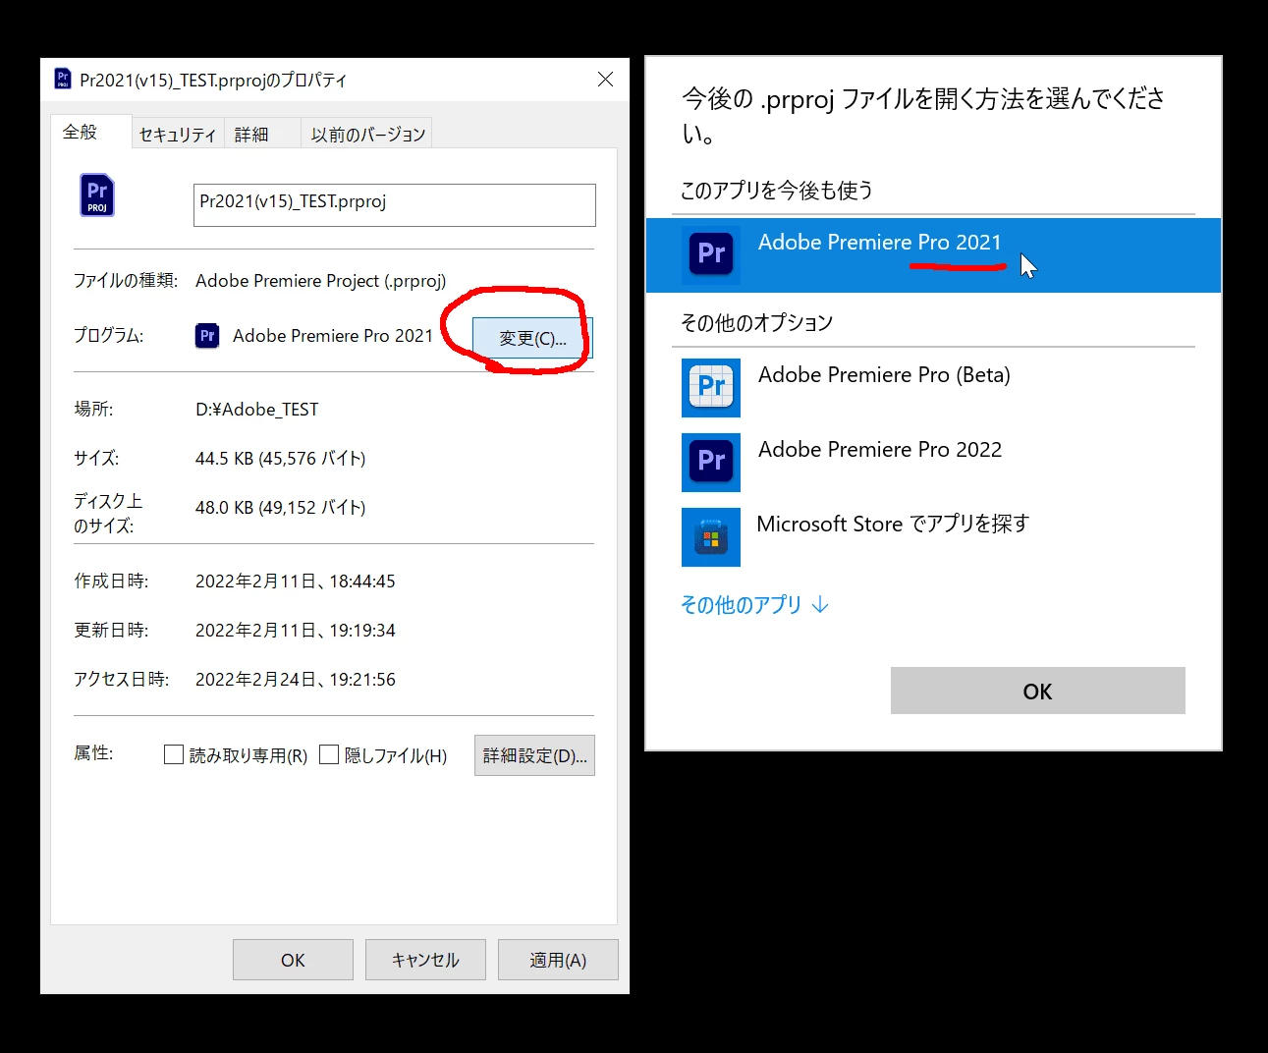The height and width of the screenshot is (1053, 1268).
Task: Select the Adobe Premiere Pro 2021 app icon
Action: click(711, 254)
